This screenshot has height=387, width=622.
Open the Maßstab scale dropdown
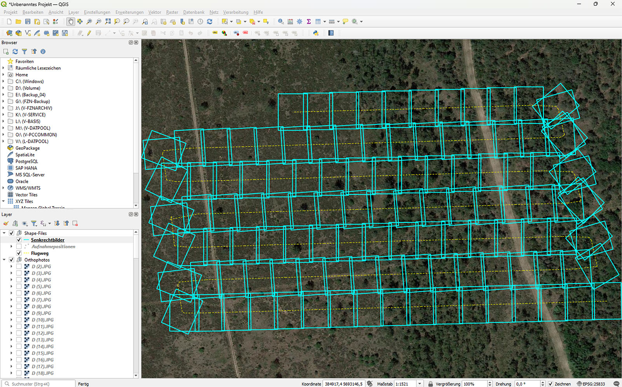coord(419,384)
